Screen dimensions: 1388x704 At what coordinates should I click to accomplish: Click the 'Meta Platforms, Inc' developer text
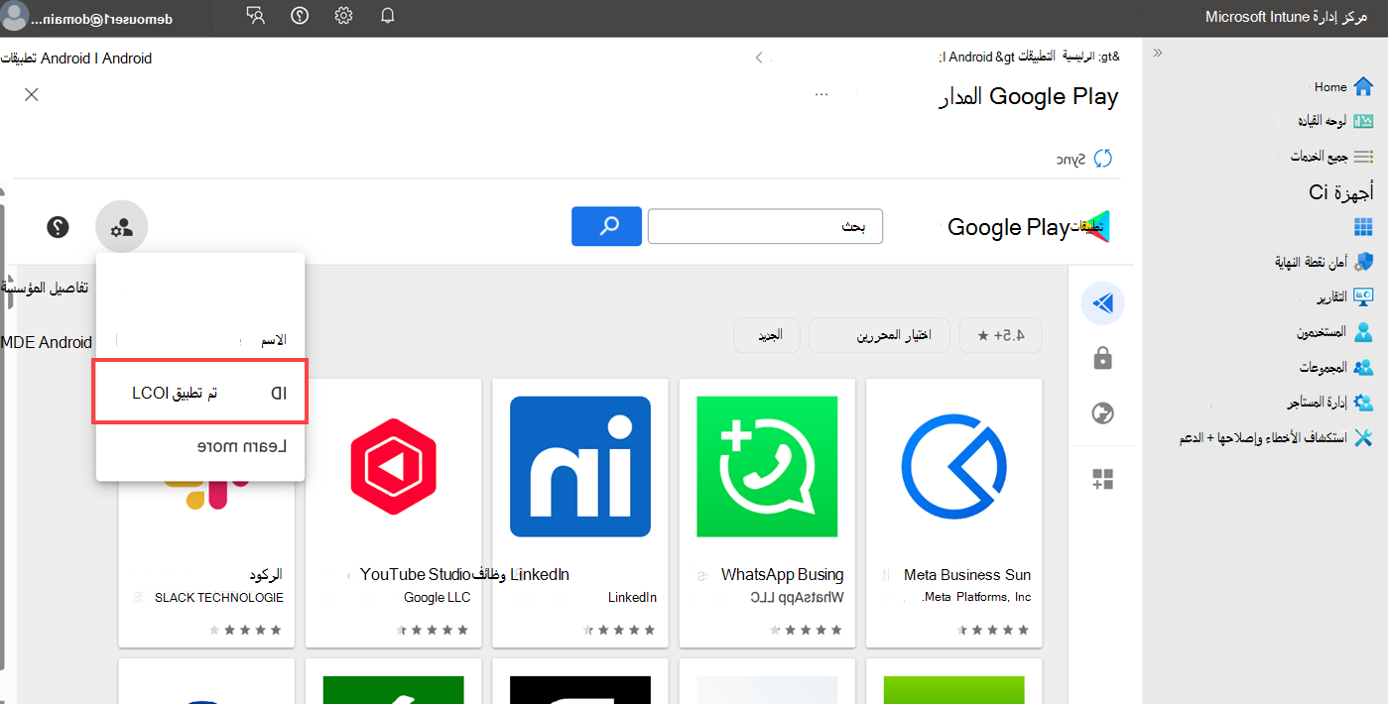(977, 597)
